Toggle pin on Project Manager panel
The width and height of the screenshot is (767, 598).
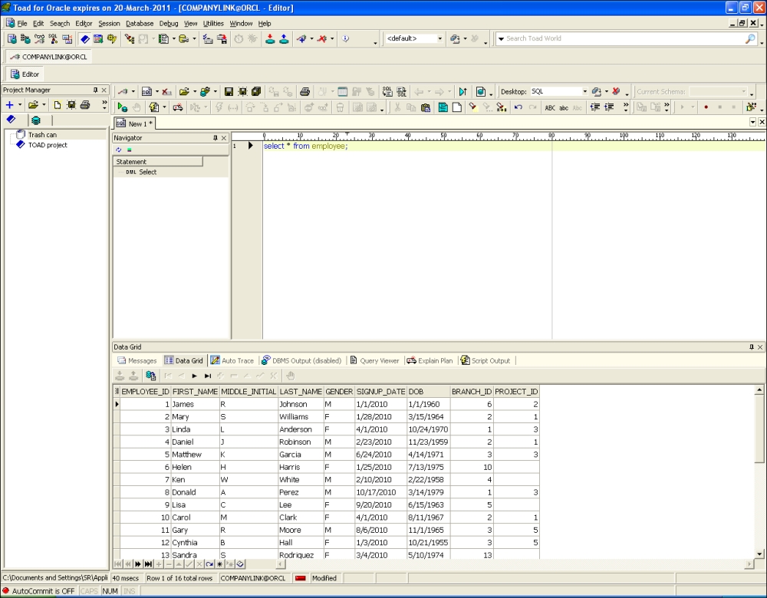[x=95, y=90]
